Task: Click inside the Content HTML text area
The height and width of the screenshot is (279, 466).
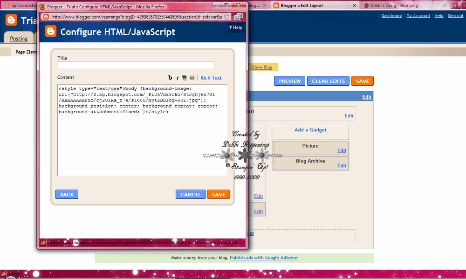Action: click(x=142, y=130)
